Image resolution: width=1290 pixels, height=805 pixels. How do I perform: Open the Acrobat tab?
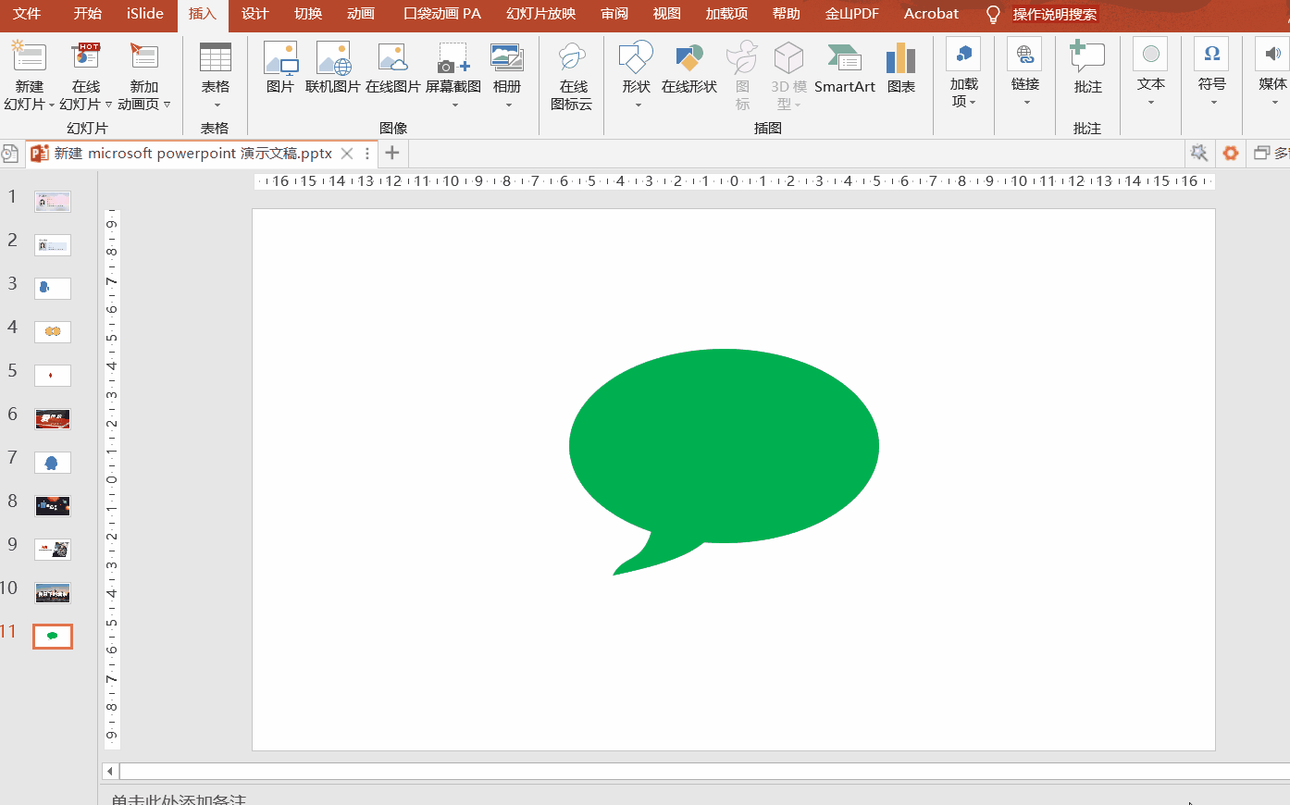tap(931, 14)
